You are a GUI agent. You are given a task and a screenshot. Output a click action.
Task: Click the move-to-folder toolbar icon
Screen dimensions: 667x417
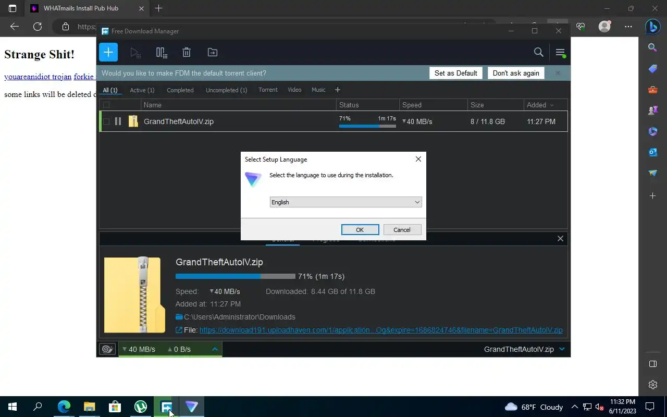(x=213, y=52)
